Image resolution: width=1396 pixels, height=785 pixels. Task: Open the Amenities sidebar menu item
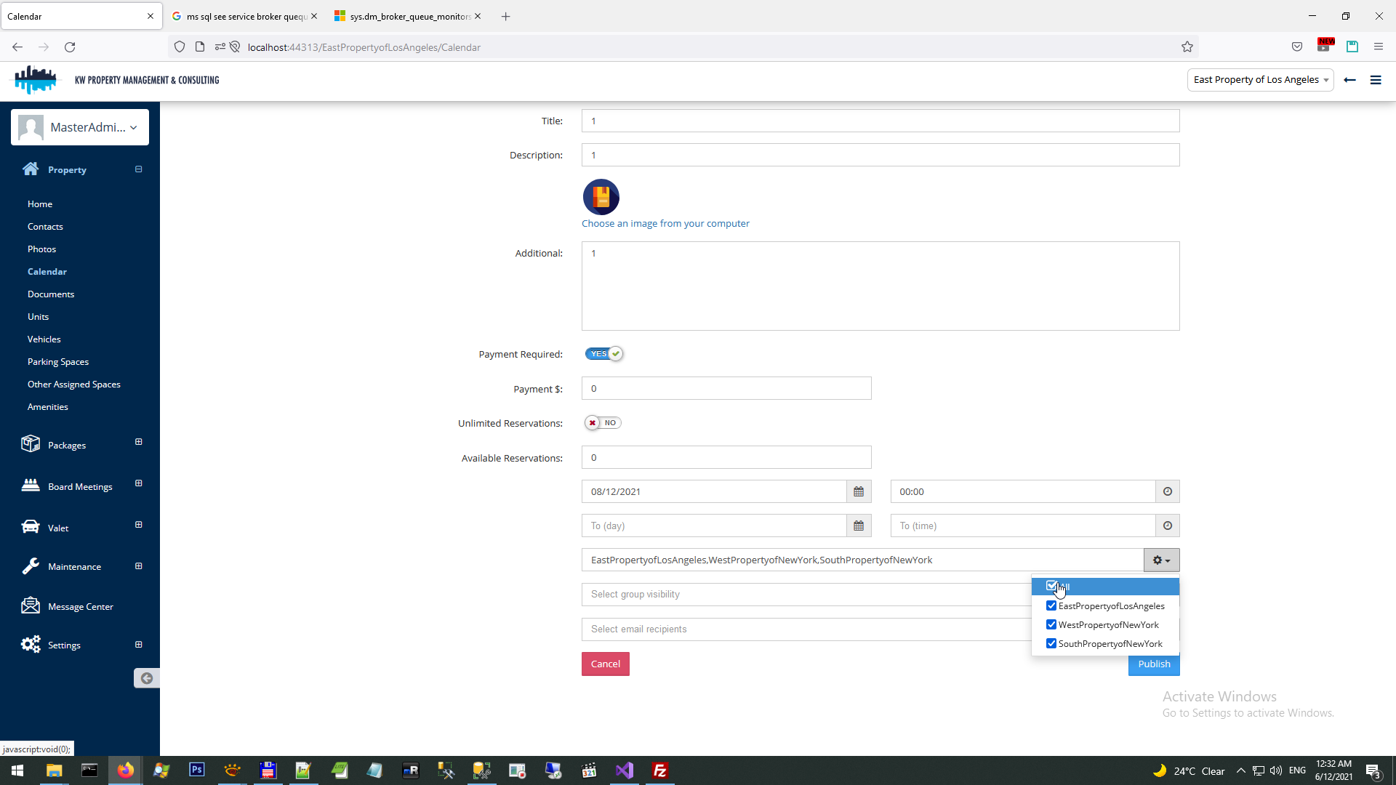tap(48, 407)
